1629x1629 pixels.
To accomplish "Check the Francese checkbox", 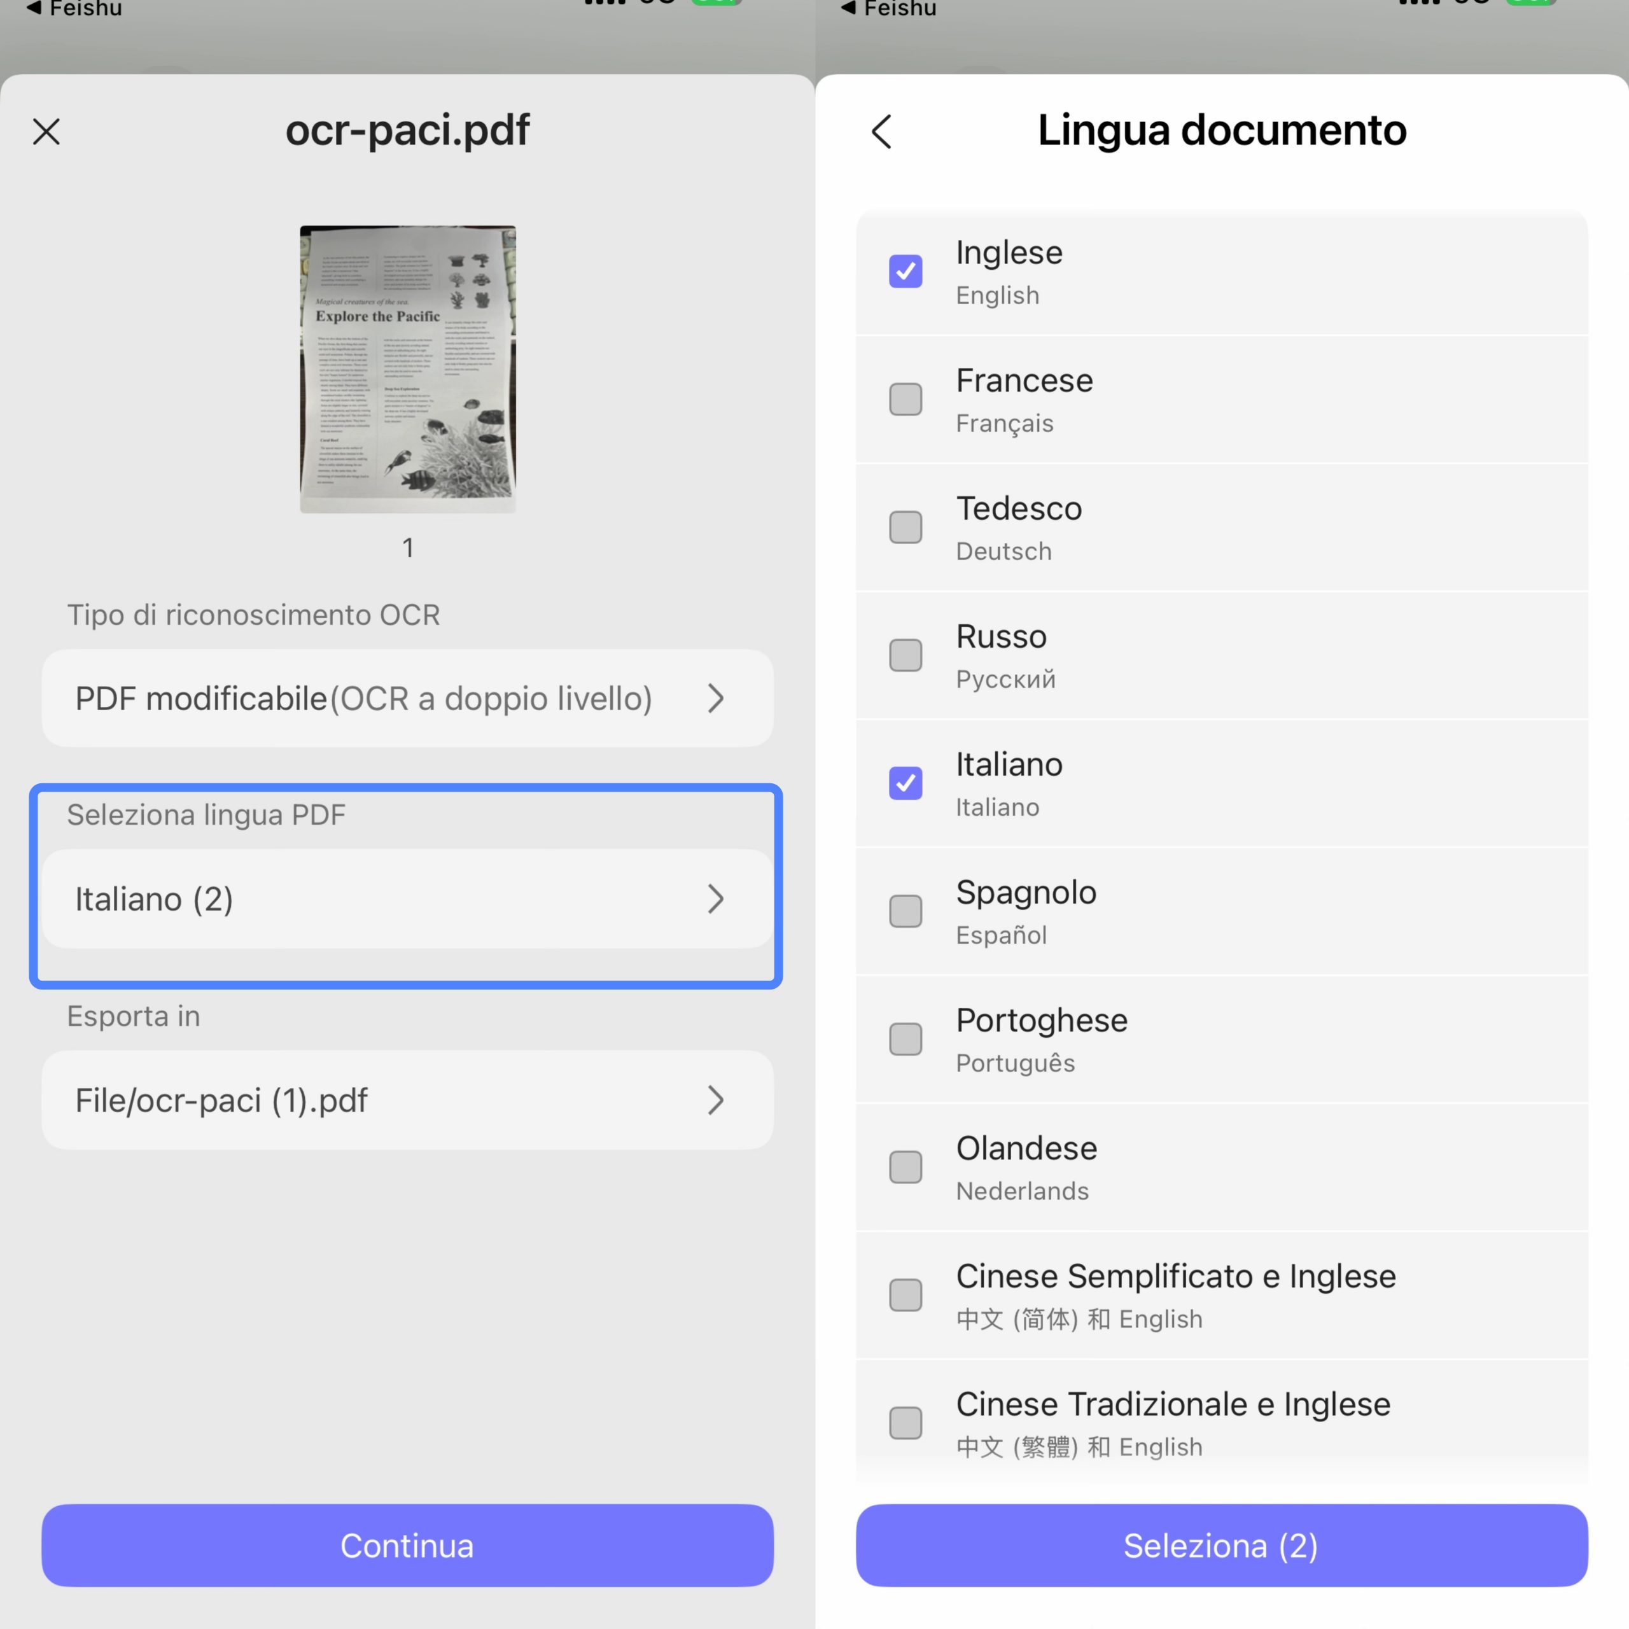I will tap(905, 400).
